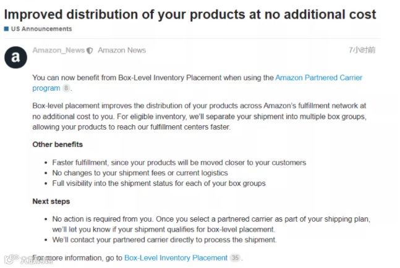Click the No changes to shipment fees bullet
The width and height of the screenshot is (400, 268).
point(140,173)
